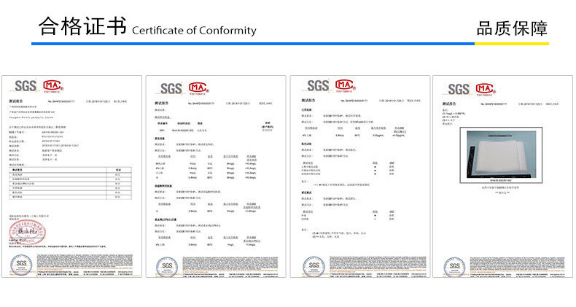Open the certificate page containing product photo
This screenshot has width=576, height=307.
pos(502,176)
